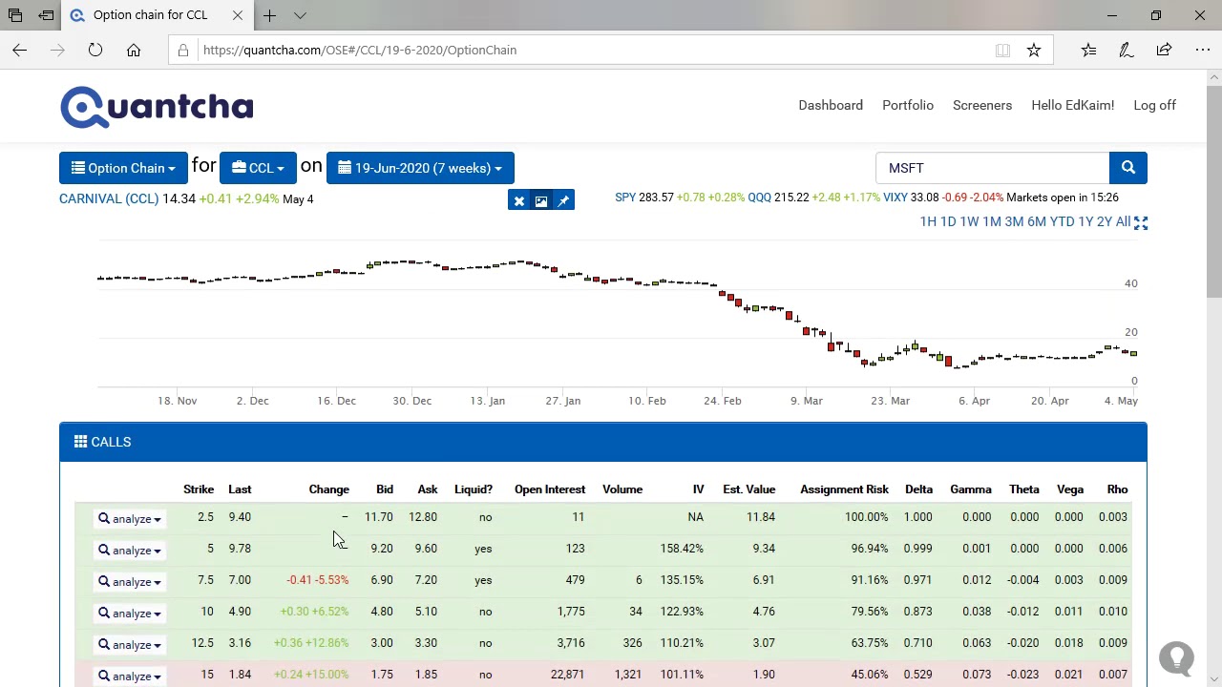
Task: Add page to favorites with star icon
Action: (x=1034, y=50)
